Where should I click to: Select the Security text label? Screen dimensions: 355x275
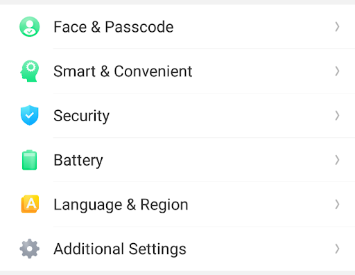pyautogui.click(x=81, y=116)
